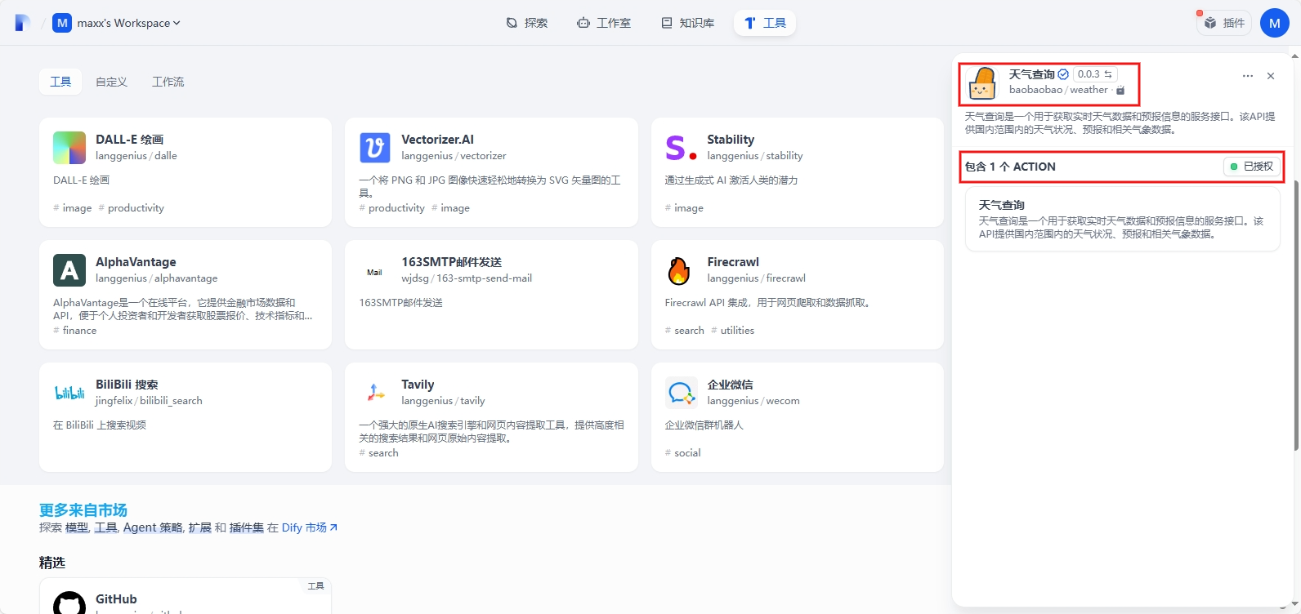Click the DALL-E 绘画 gradient icon

[69, 148]
